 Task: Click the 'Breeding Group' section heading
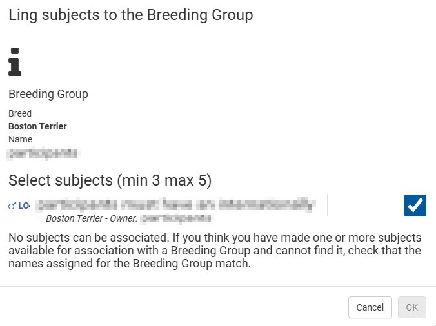[48, 94]
